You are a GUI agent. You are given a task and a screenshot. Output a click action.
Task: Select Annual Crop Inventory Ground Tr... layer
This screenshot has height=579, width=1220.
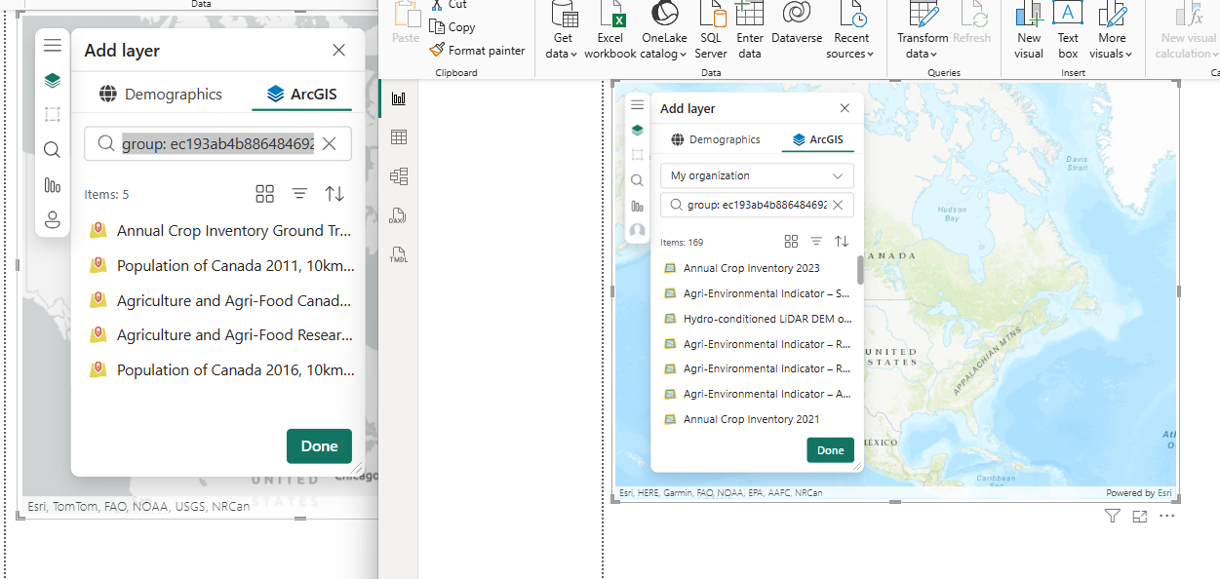[x=220, y=231]
